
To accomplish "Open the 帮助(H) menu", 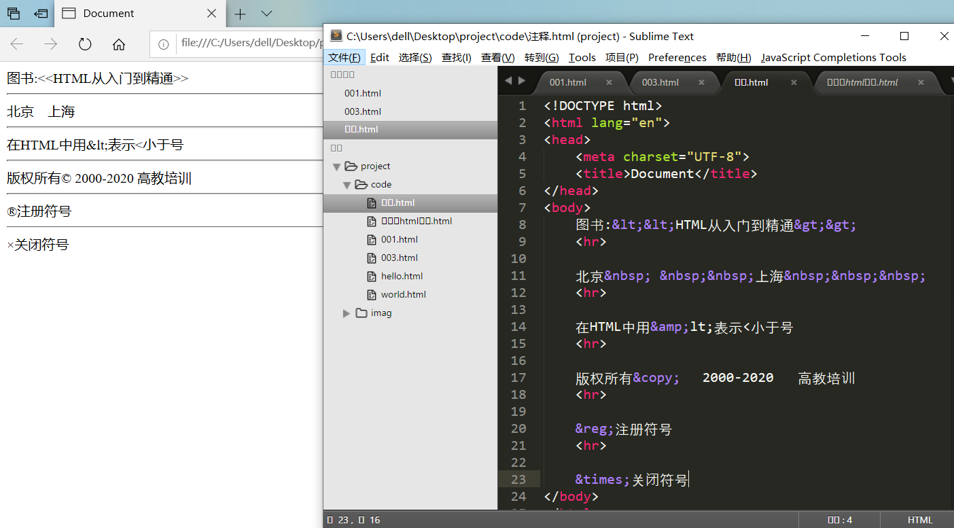I will coord(734,57).
